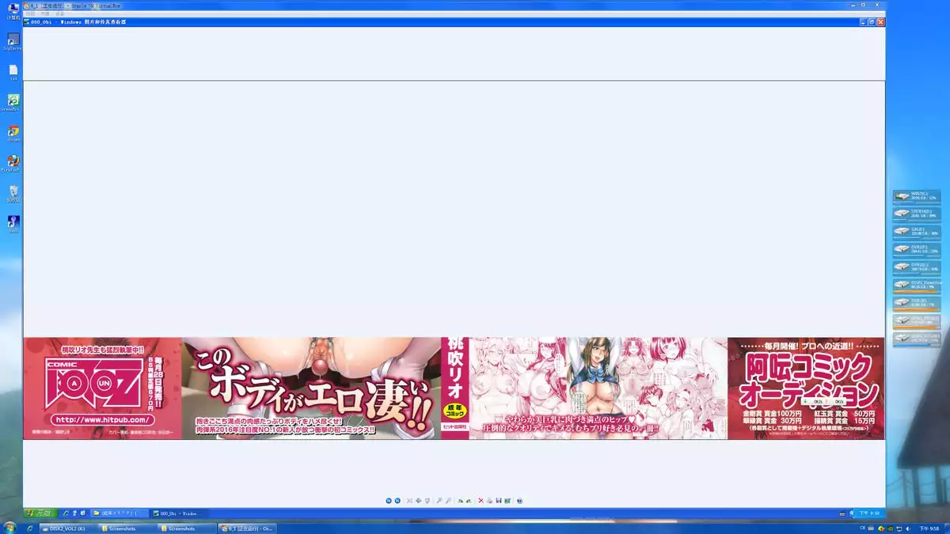Toggle Actual Size view in the toolbar

coord(418,500)
